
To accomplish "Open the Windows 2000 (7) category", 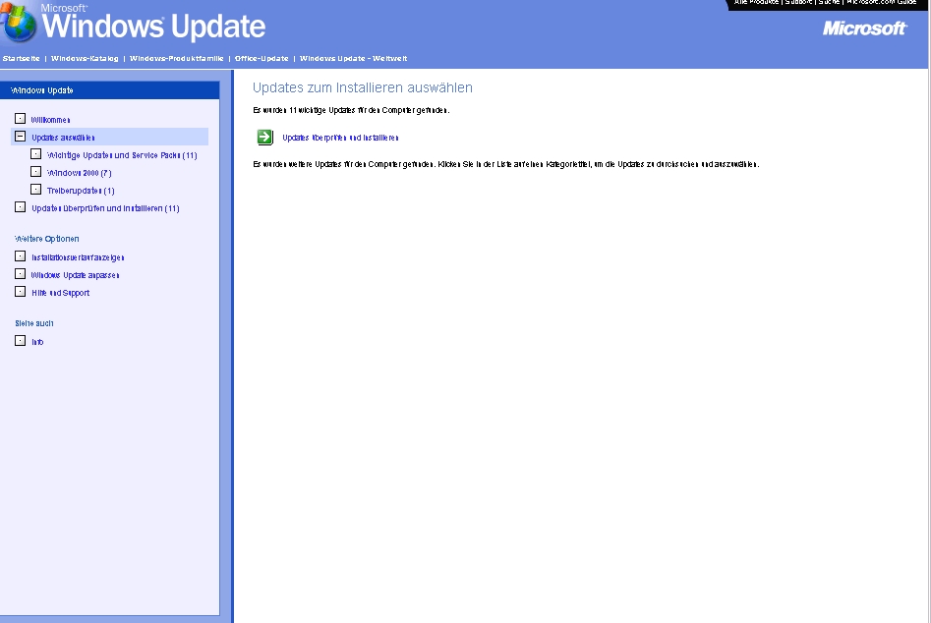I will [80, 173].
